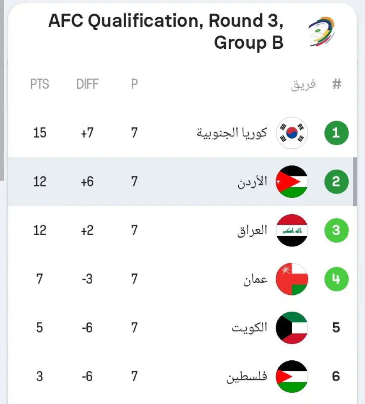Select the PTS column header
Viewport: 365px width, 404px height.
coord(39,84)
